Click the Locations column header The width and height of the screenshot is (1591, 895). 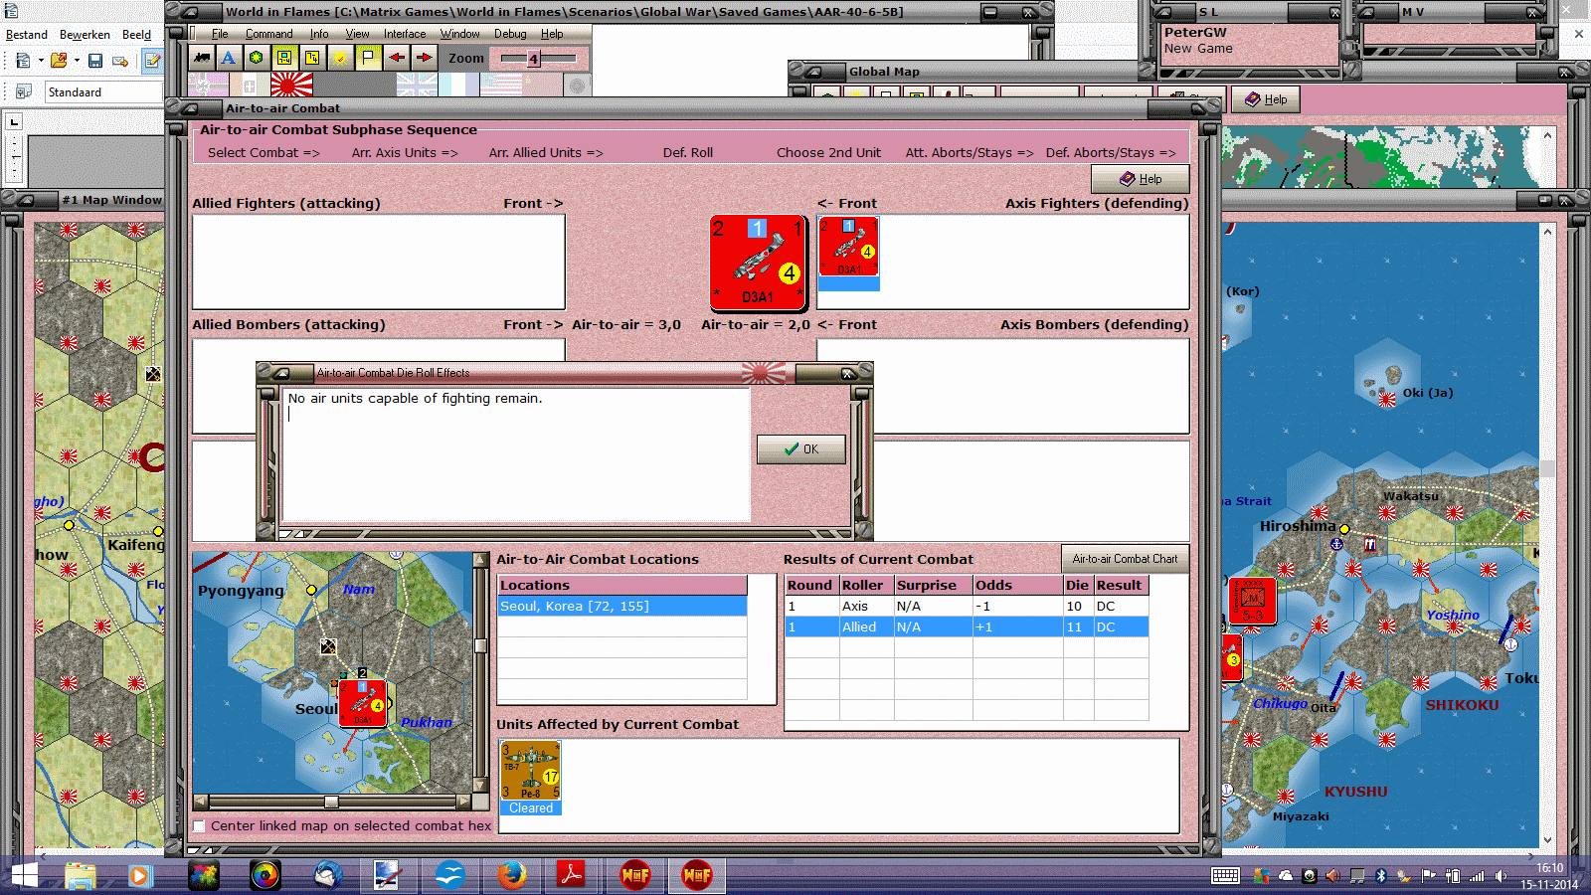[x=622, y=586]
